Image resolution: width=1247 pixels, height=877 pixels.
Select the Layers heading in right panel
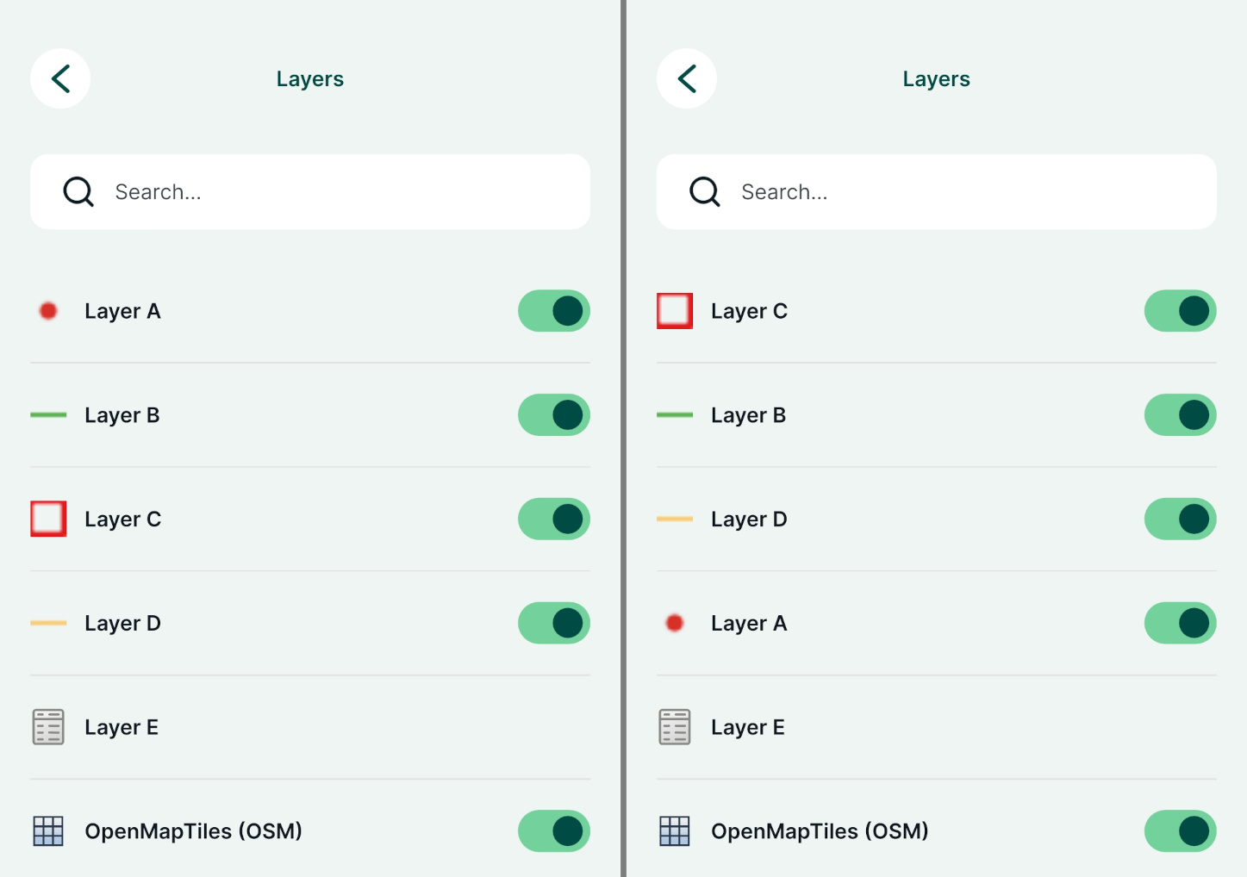[936, 78]
